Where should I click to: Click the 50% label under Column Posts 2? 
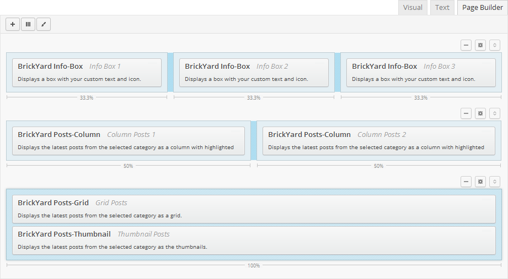pyautogui.click(x=379, y=166)
